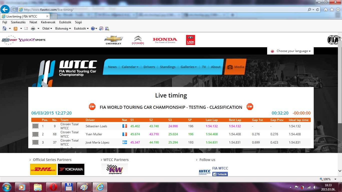Viewport: 342px width, 192px height.
Task: Open the Biztonság command bar dropdown
Action: click(63, 28)
